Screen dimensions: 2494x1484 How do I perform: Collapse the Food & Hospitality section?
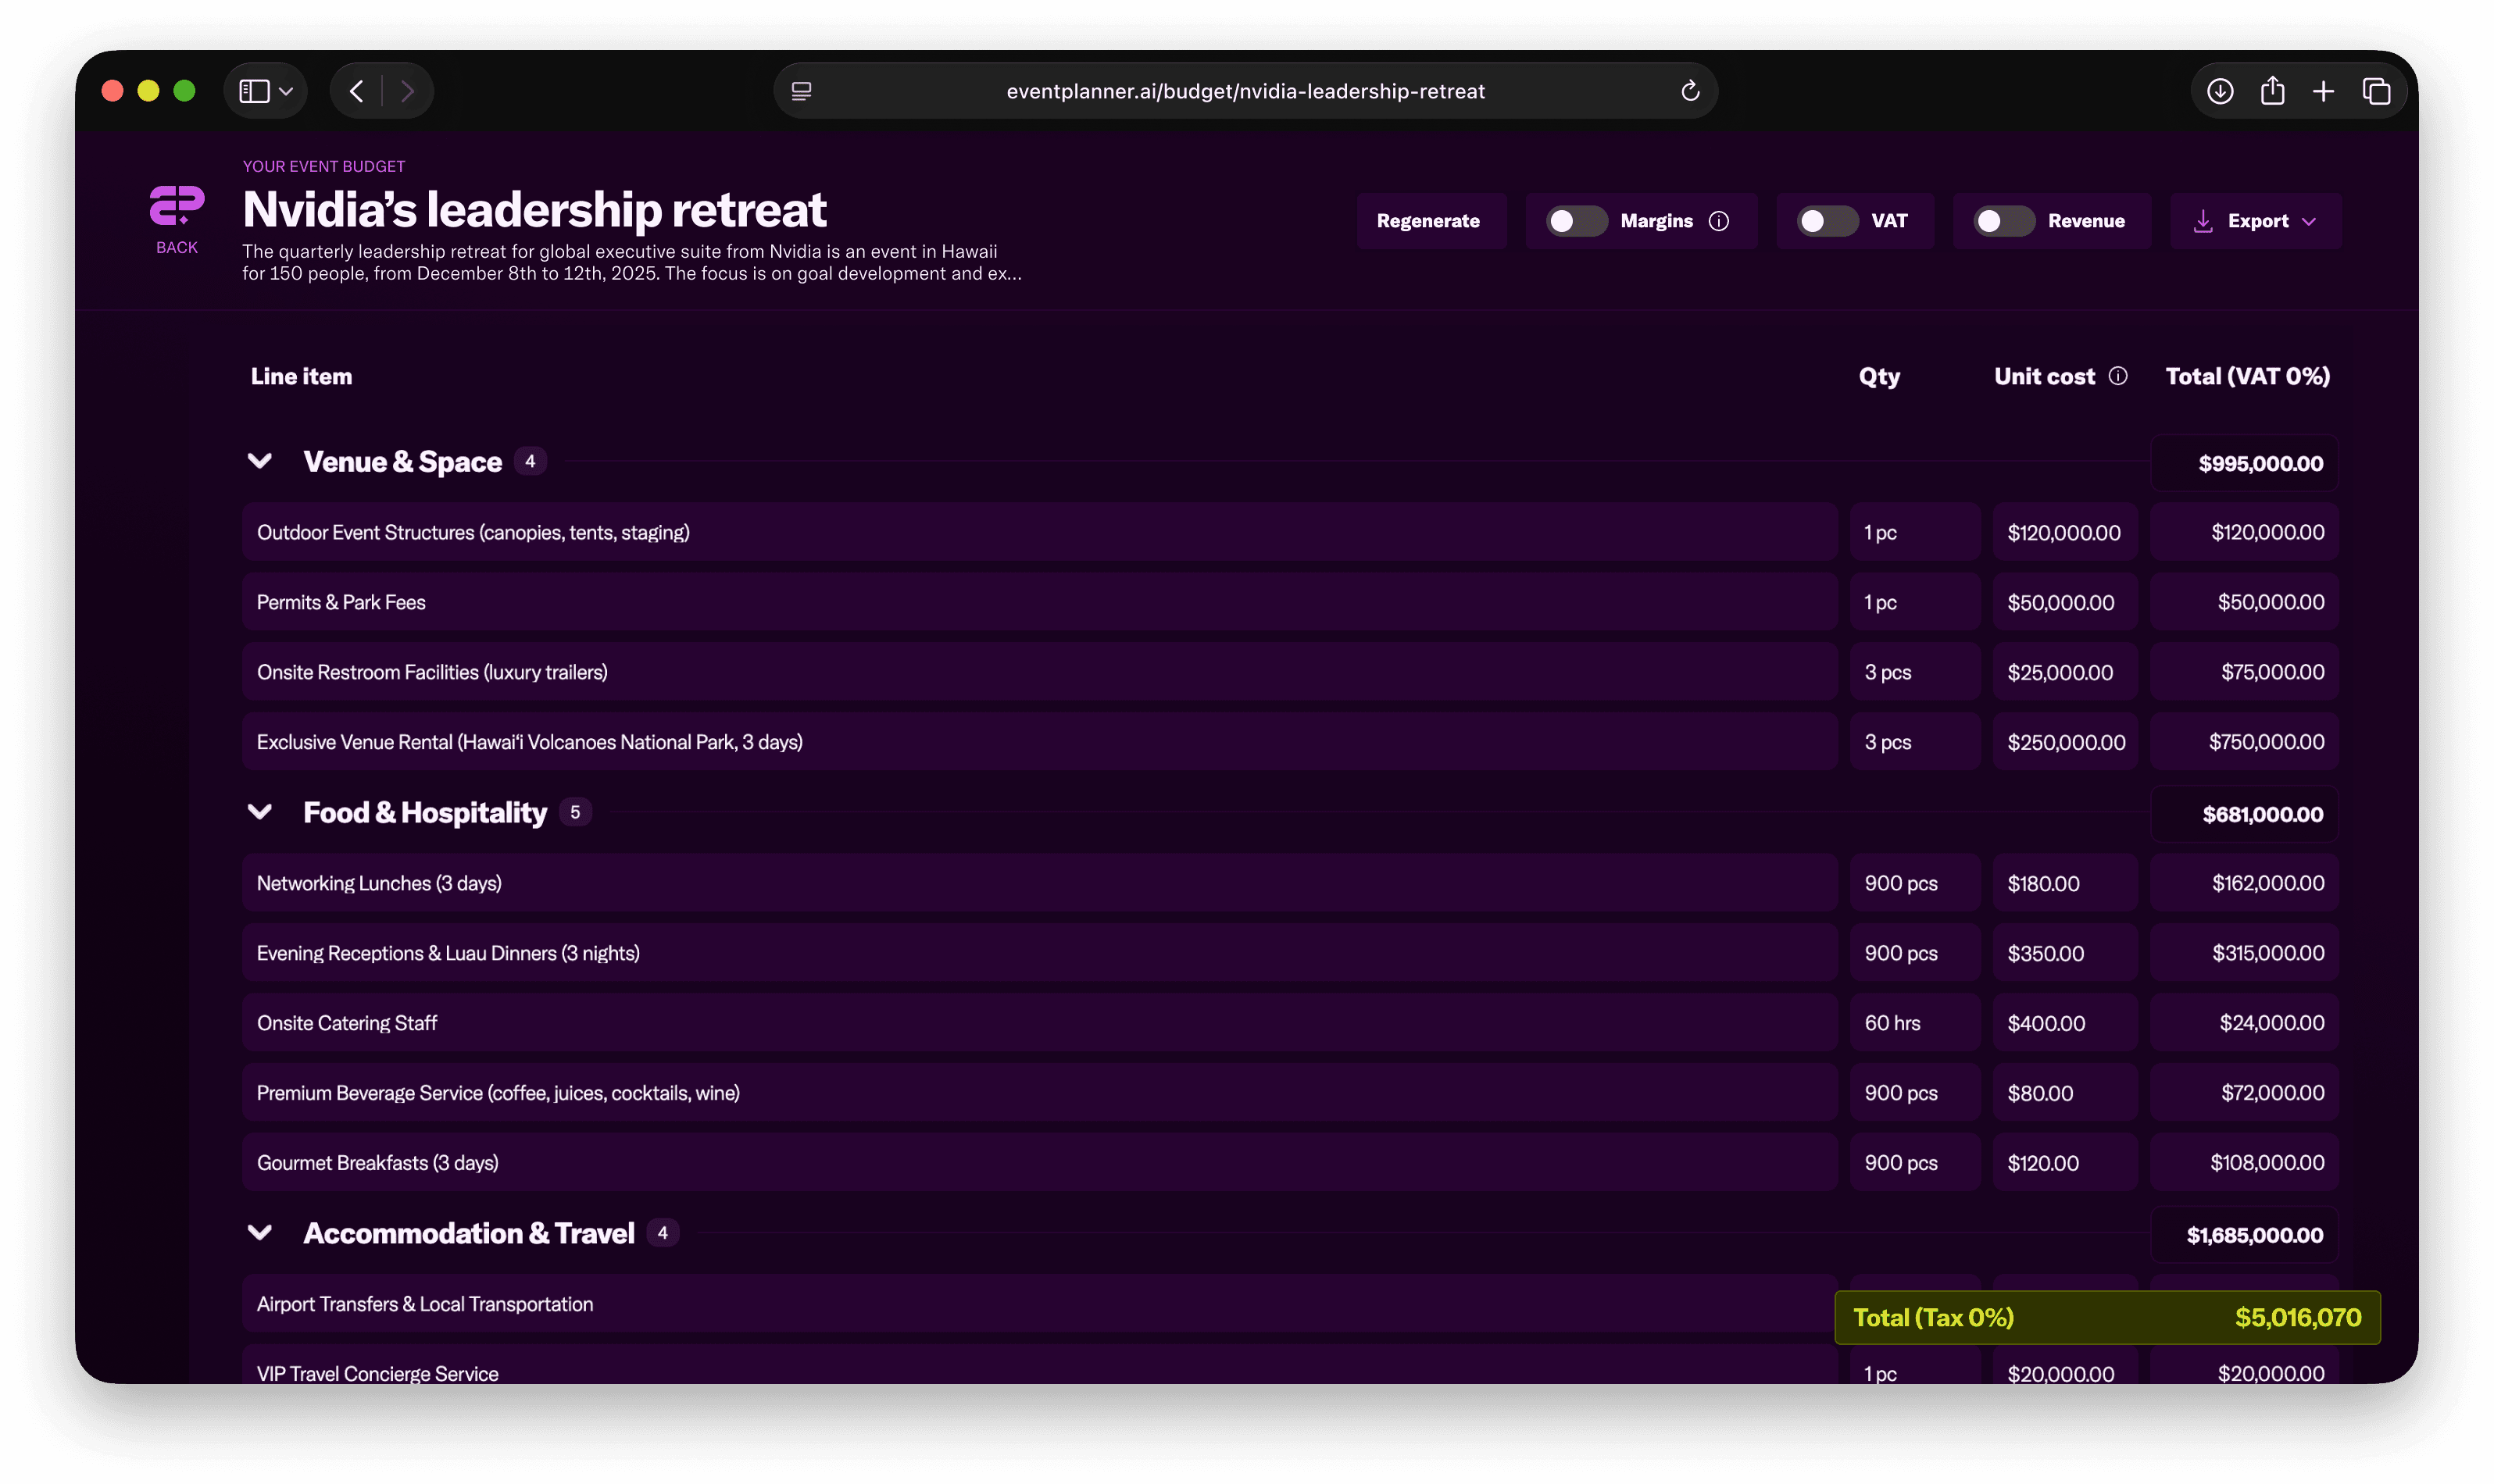pyautogui.click(x=260, y=812)
